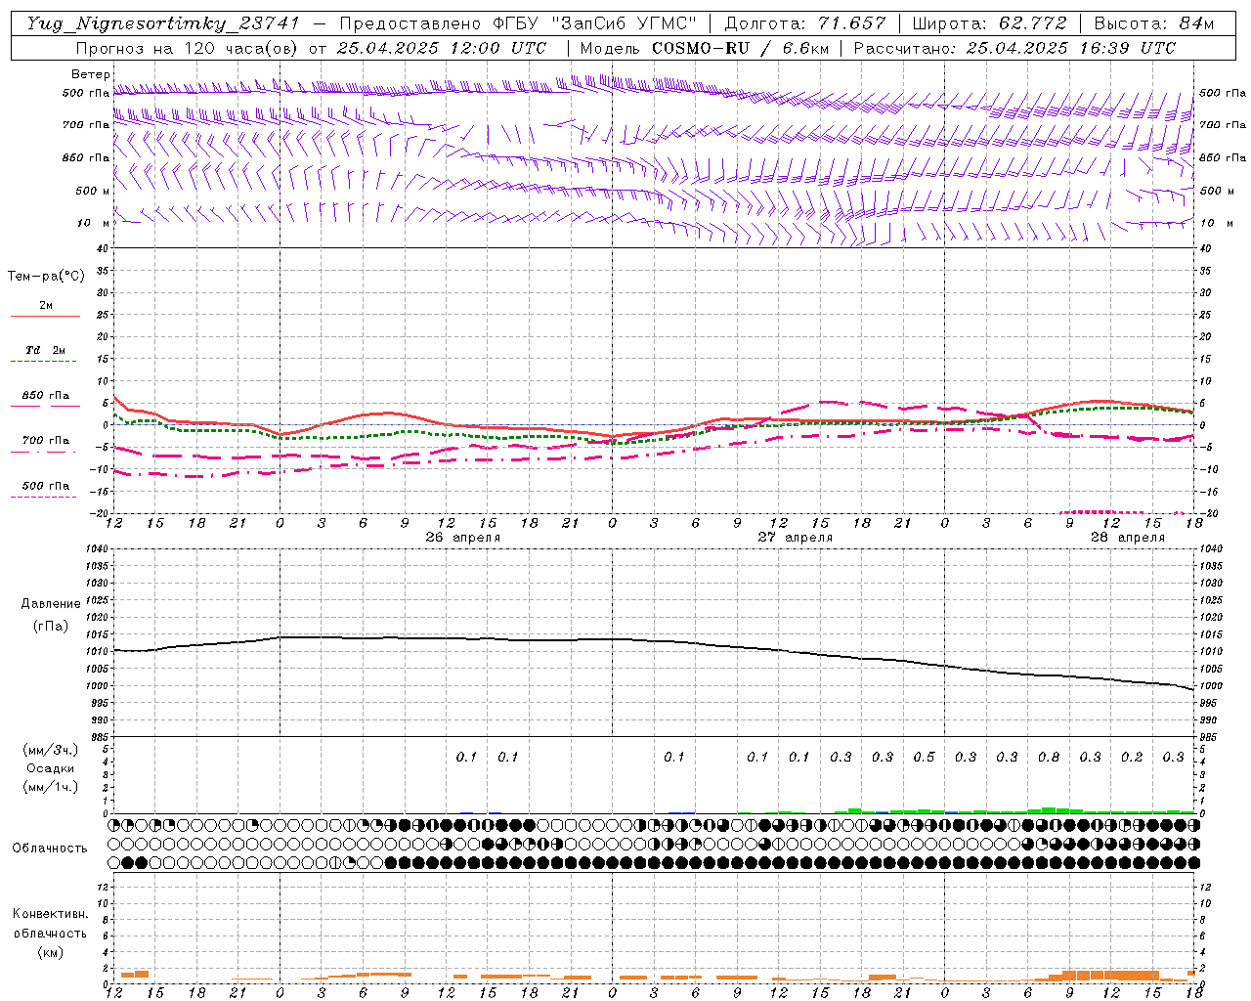Screen dimensions: 1251x1001
Task: Click the 'Рассчитано: 25.04.2025 16:39 UTC' timestamp
Action: pos(1014,48)
